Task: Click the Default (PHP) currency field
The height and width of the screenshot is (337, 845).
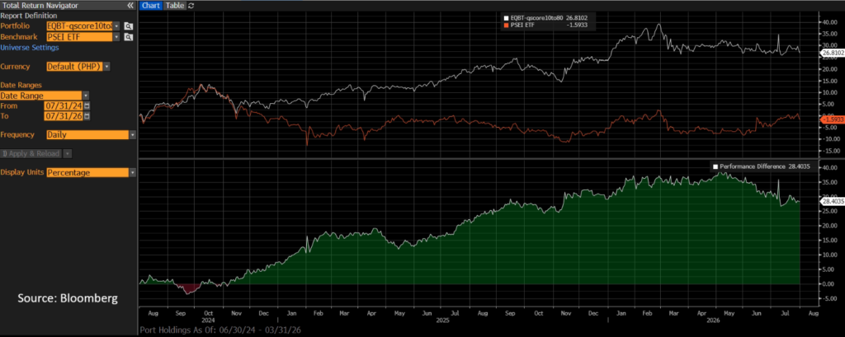Action: [74, 67]
